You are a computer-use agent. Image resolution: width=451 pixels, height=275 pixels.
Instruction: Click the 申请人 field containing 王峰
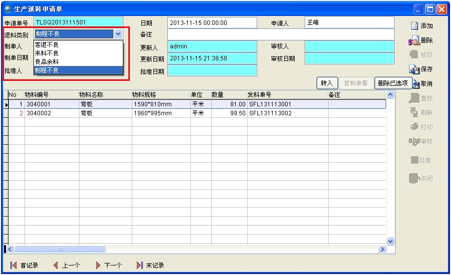349,23
